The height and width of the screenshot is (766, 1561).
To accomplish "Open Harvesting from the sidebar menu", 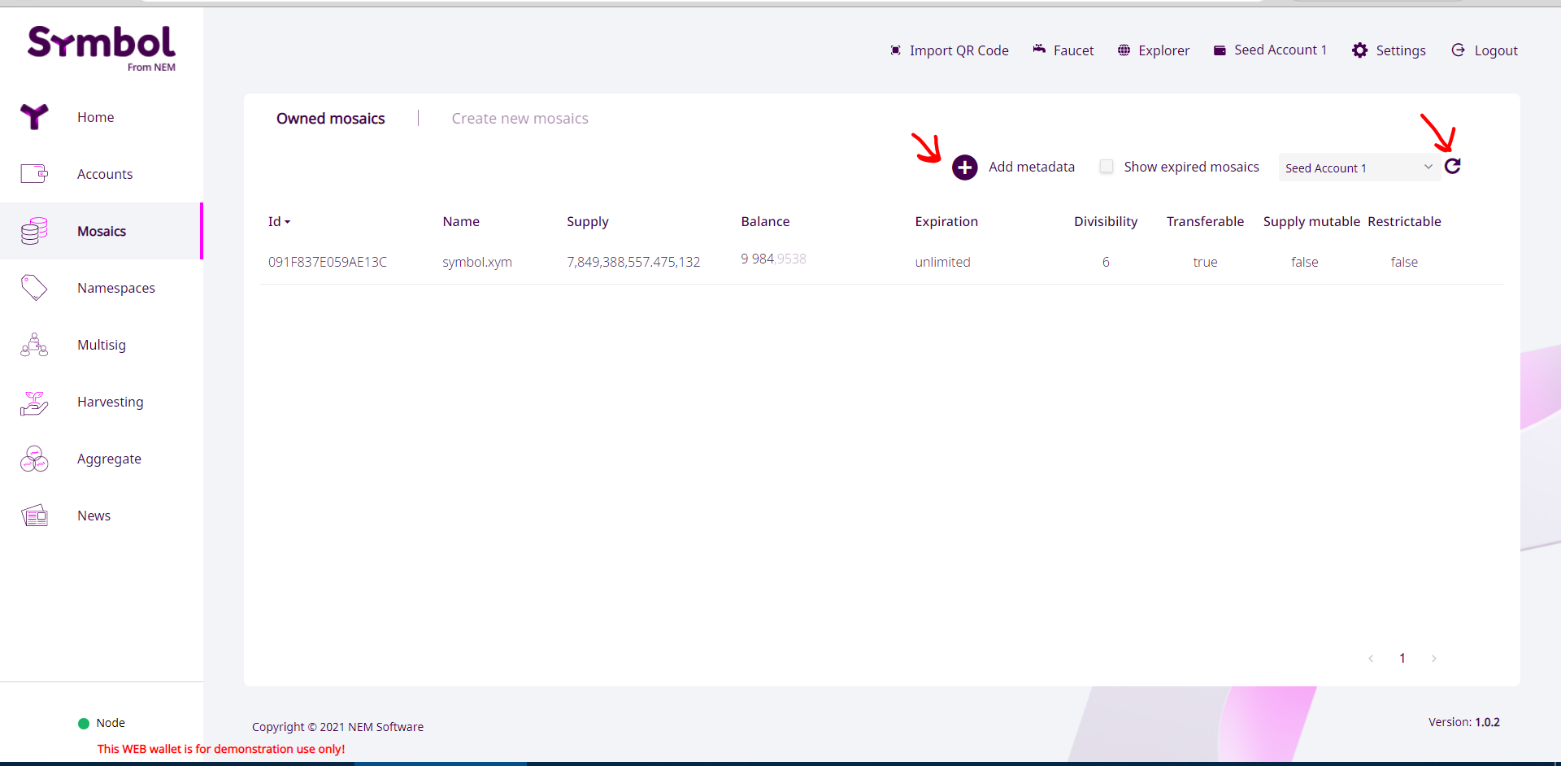I will point(111,402).
